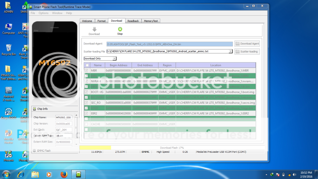
Task: Launch Mozilla Firefox from desktop
Action: click(8, 134)
